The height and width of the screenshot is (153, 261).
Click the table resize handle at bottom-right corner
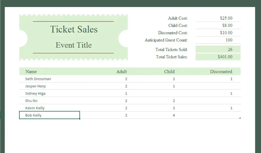pyautogui.click(x=240, y=118)
